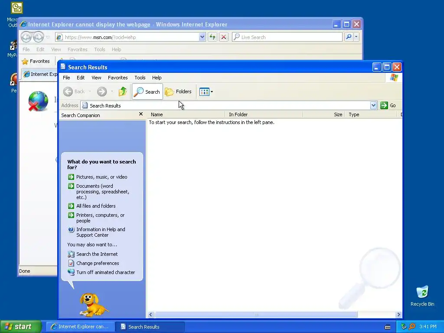
Task: Open the Favorites menu in Search Results
Action: point(118,78)
